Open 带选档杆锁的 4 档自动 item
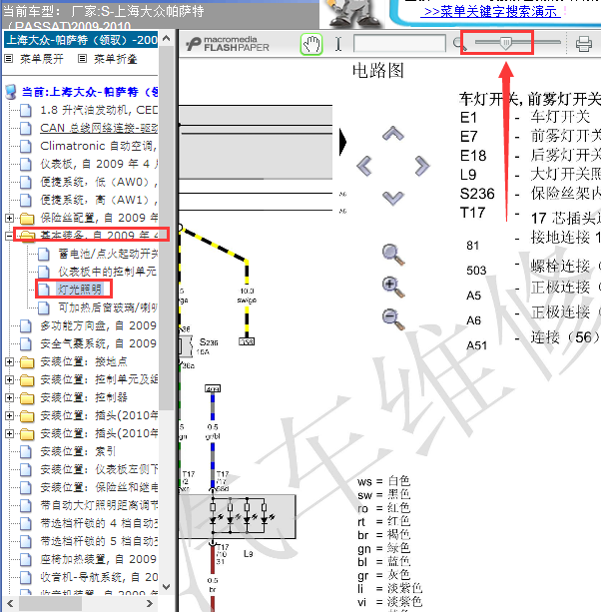The height and width of the screenshot is (612, 601). pyautogui.click(x=99, y=523)
